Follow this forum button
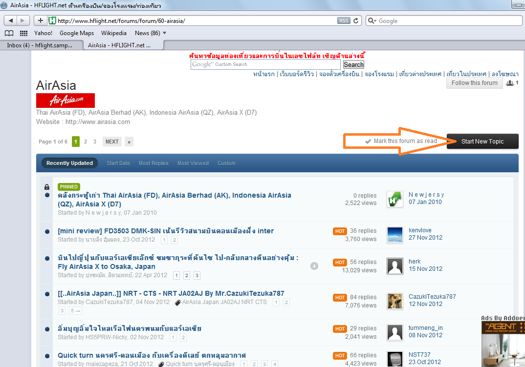Screen dimensions: 525x367 (x=475, y=83)
